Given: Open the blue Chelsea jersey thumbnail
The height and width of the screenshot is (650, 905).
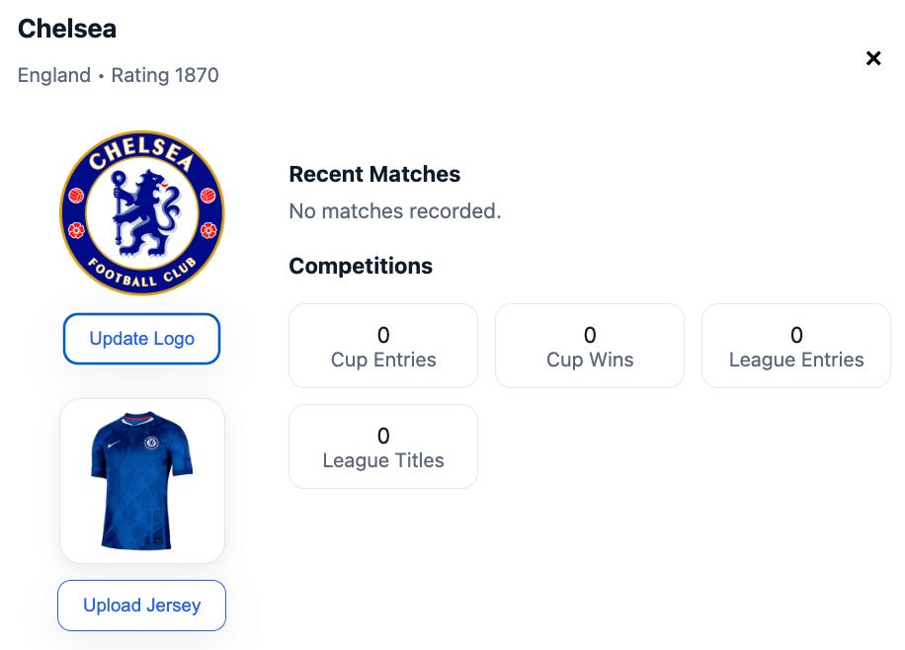Looking at the screenshot, I should point(142,481).
